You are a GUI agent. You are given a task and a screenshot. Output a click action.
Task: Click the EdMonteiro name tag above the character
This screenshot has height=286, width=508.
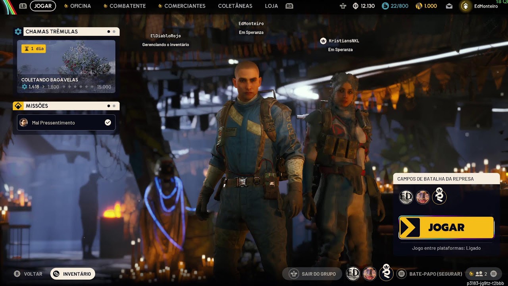251,23
